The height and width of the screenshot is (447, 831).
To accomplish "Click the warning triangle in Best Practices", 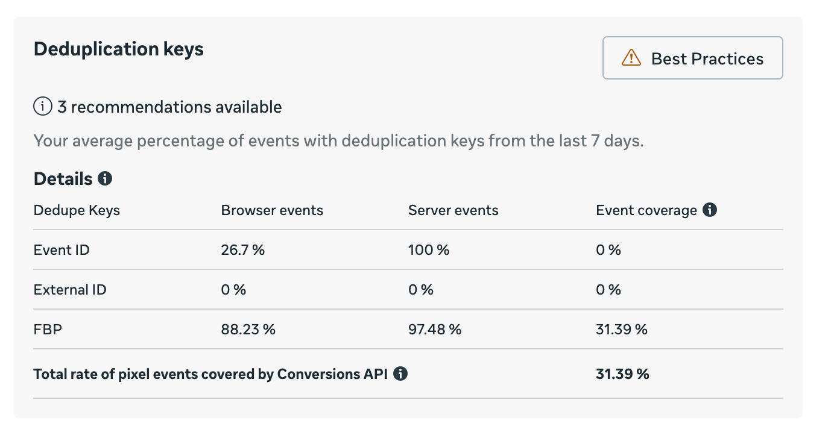I will coord(631,58).
